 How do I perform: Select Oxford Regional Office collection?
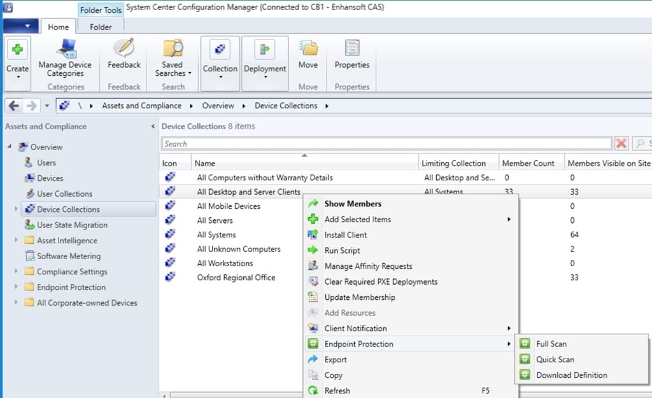point(236,278)
